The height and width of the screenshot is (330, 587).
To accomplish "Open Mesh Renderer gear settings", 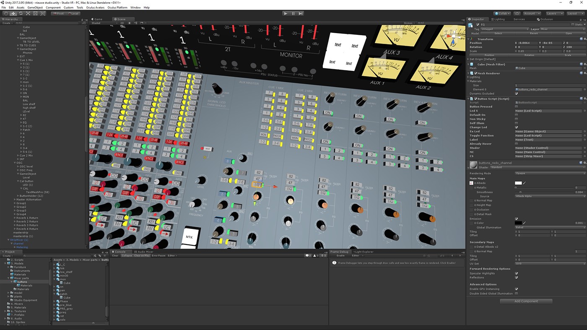I will click(584, 73).
